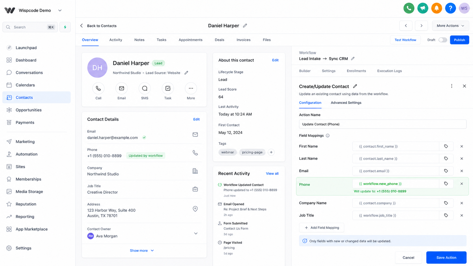
Task: Open the orange notifications bell
Action: [437, 8]
